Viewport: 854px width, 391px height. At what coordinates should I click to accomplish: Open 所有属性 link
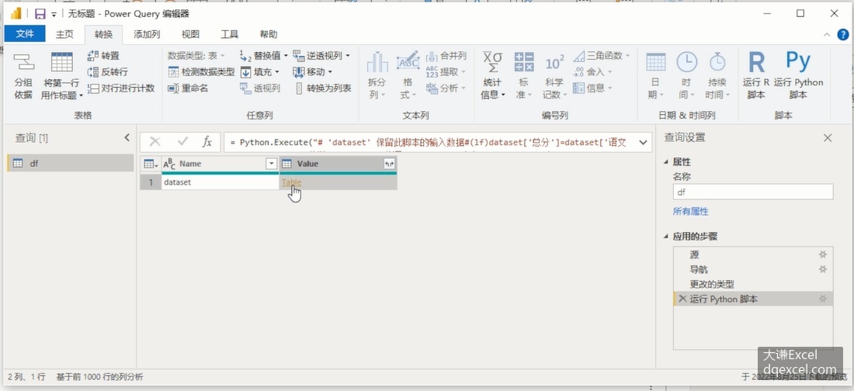(x=691, y=211)
